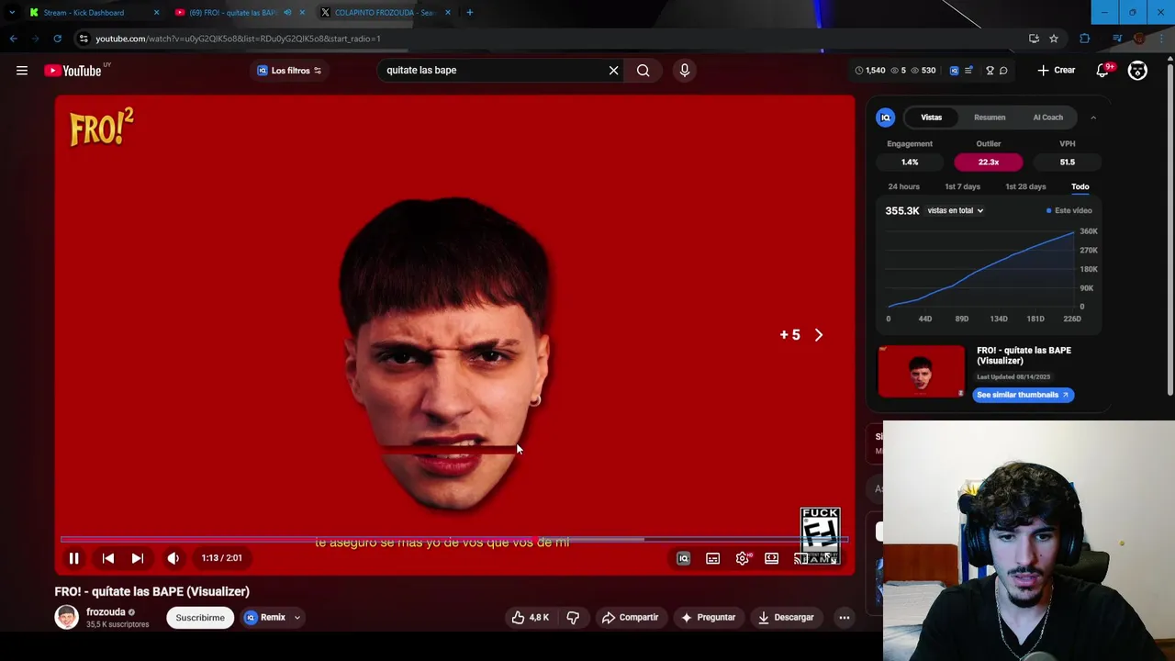Click next arrow beside +5
This screenshot has height=661, width=1175.
coord(819,335)
